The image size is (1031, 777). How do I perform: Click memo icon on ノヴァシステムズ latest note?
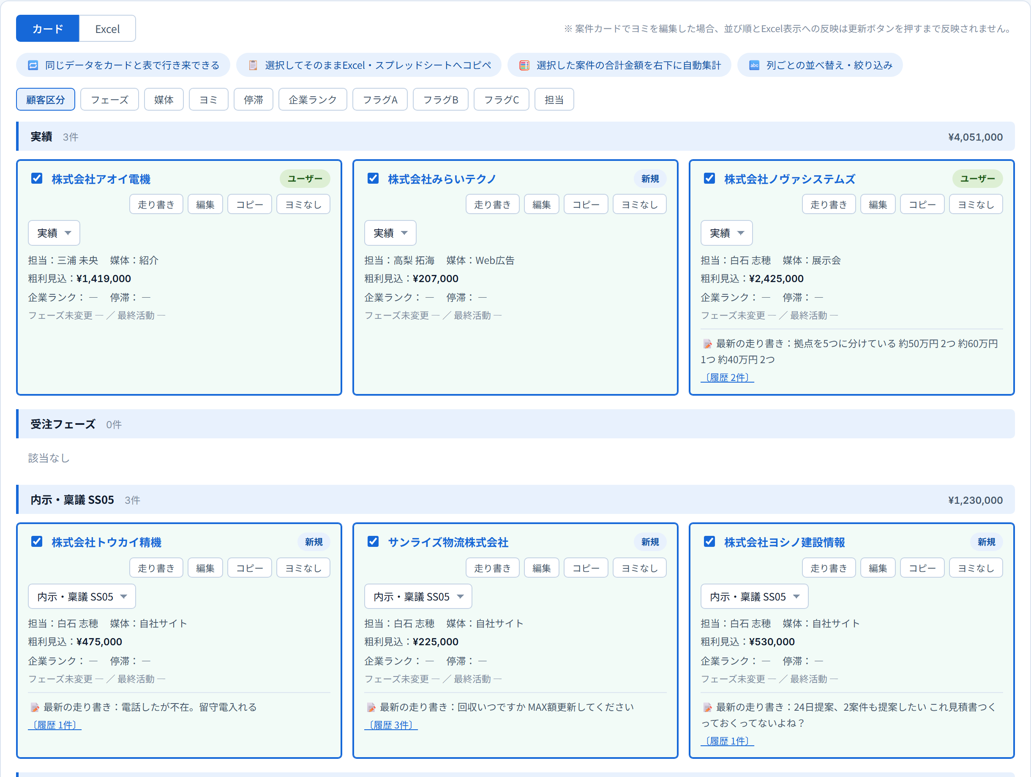click(x=707, y=344)
